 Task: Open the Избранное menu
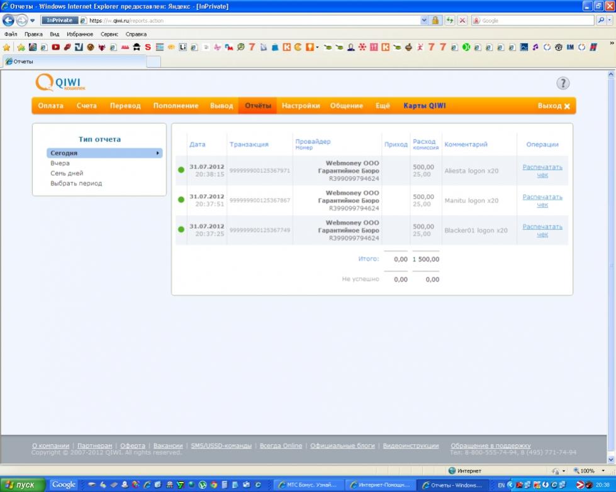pos(79,34)
